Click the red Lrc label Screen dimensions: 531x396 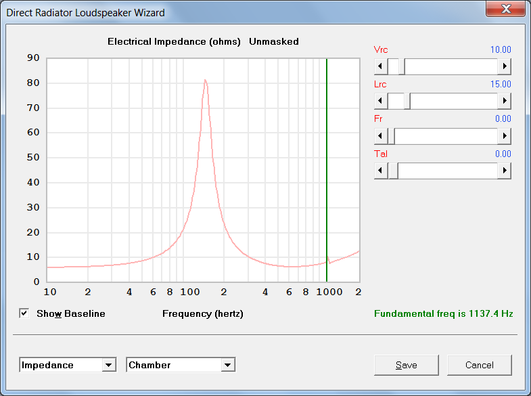380,84
